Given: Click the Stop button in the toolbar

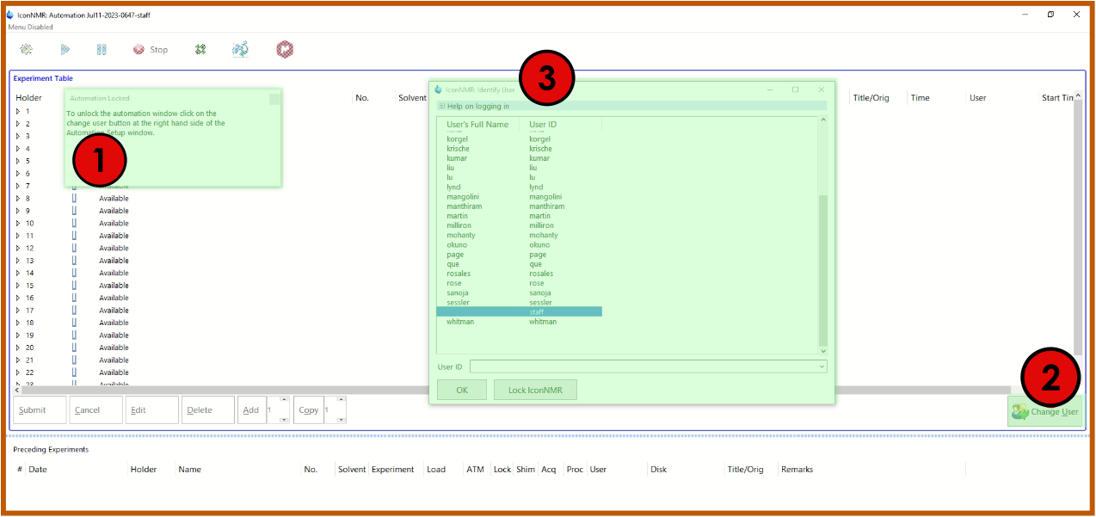Looking at the screenshot, I should click(151, 50).
